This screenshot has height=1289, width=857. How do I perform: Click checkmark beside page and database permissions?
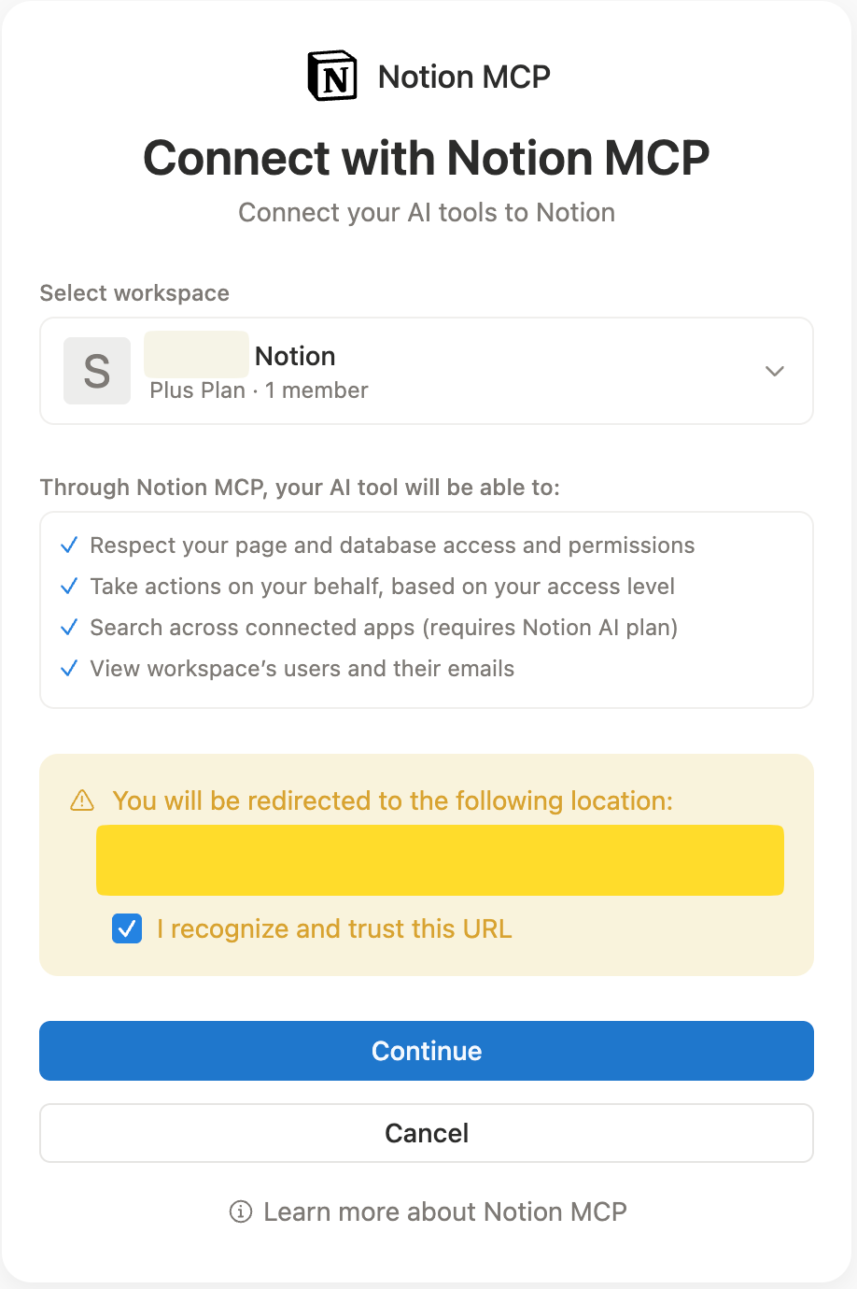pos(69,545)
